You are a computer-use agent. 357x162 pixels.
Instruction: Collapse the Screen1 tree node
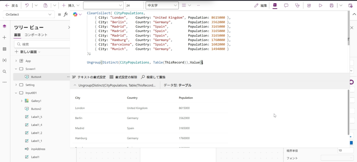16,69
